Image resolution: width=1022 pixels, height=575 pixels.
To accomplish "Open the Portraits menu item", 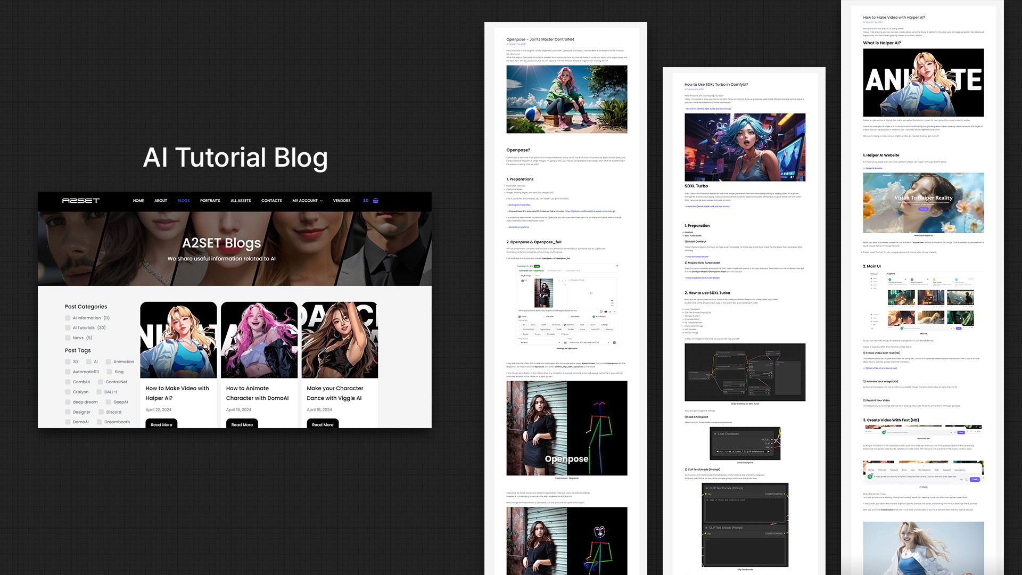I will (210, 201).
